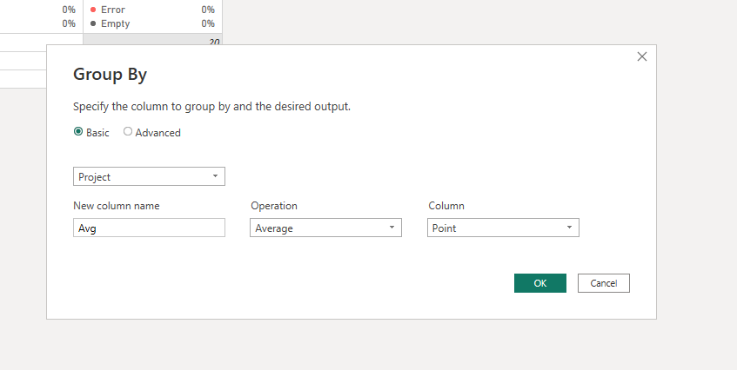Screen dimensions: 737x370
Task: Click the Cancel button
Action: click(604, 283)
